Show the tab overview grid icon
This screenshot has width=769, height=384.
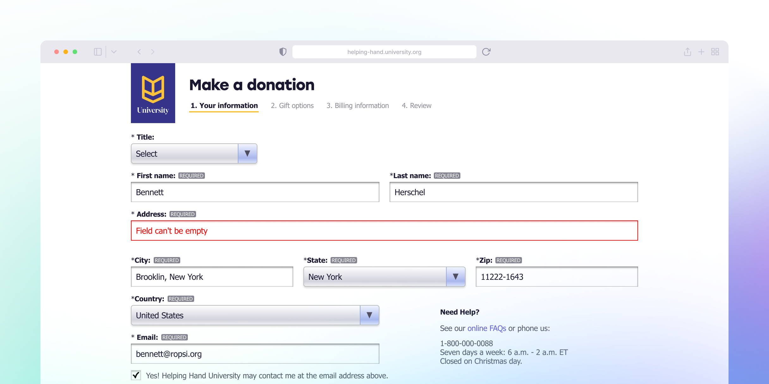pos(716,51)
